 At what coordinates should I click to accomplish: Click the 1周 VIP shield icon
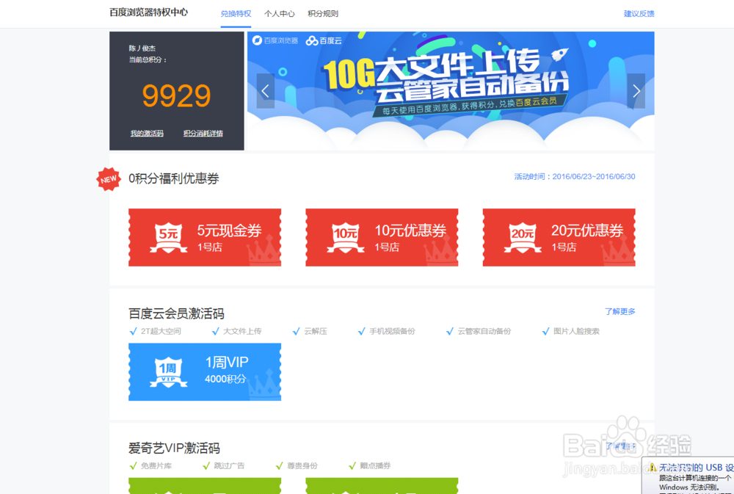click(169, 372)
